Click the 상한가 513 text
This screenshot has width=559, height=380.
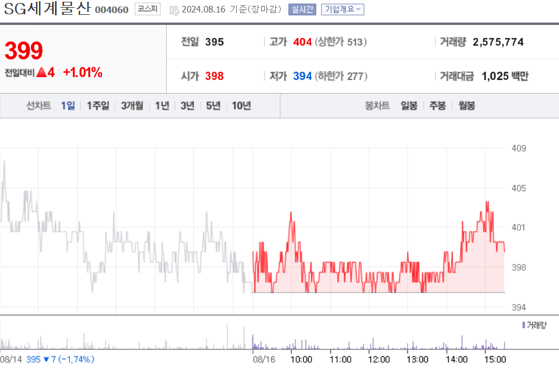(x=341, y=42)
